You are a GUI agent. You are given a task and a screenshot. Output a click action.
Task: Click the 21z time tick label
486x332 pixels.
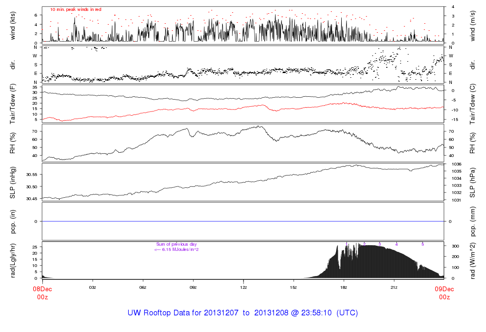click(394, 287)
